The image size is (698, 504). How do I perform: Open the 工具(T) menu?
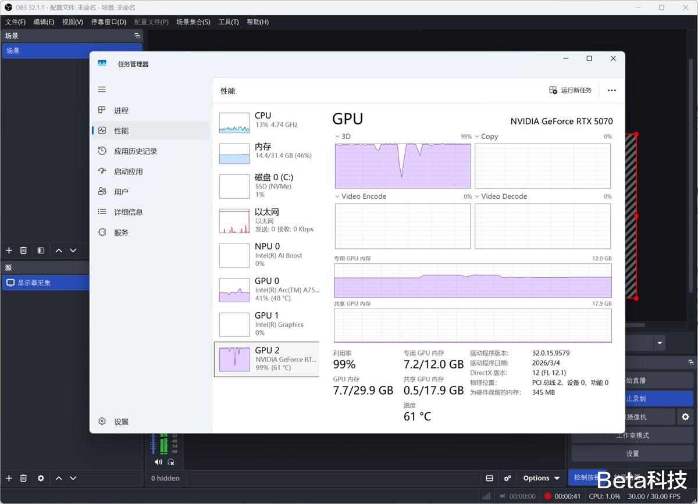pos(228,22)
